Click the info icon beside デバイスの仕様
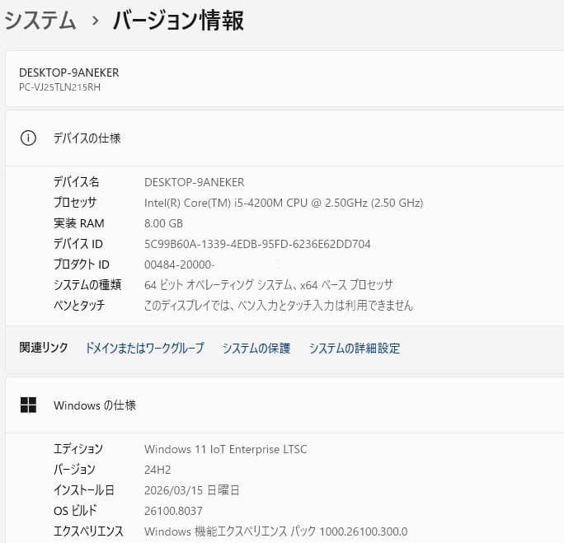 point(28,138)
